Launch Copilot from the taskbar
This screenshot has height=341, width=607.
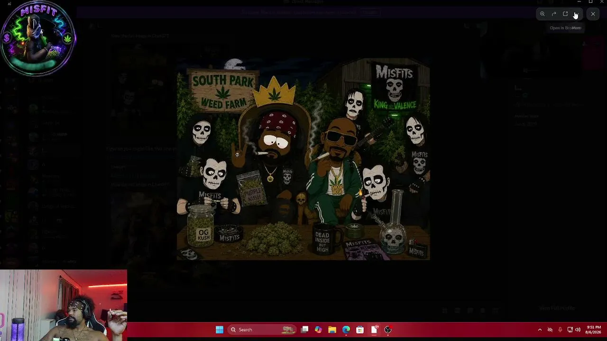pyautogui.click(x=318, y=330)
